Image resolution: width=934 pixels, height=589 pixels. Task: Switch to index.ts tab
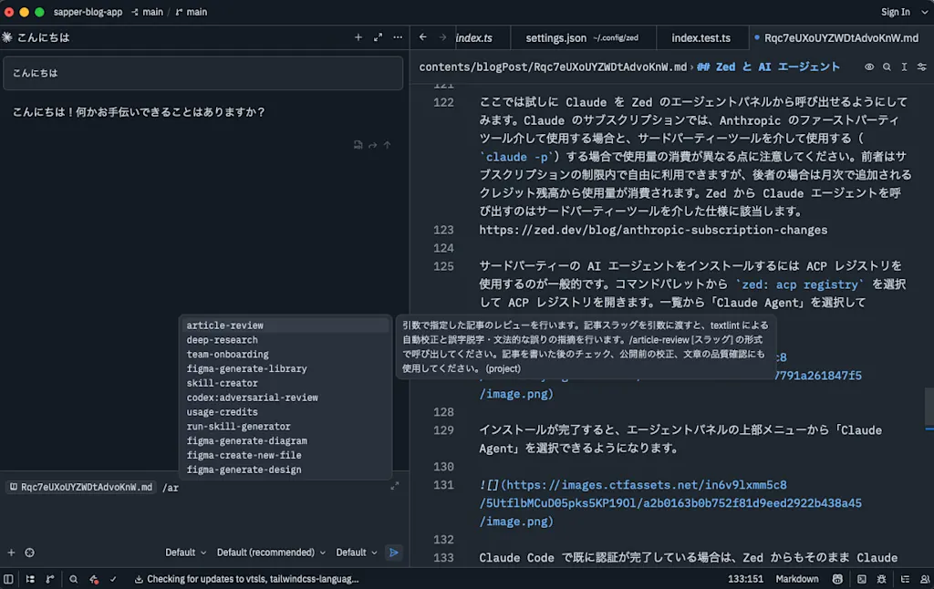pyautogui.click(x=474, y=37)
